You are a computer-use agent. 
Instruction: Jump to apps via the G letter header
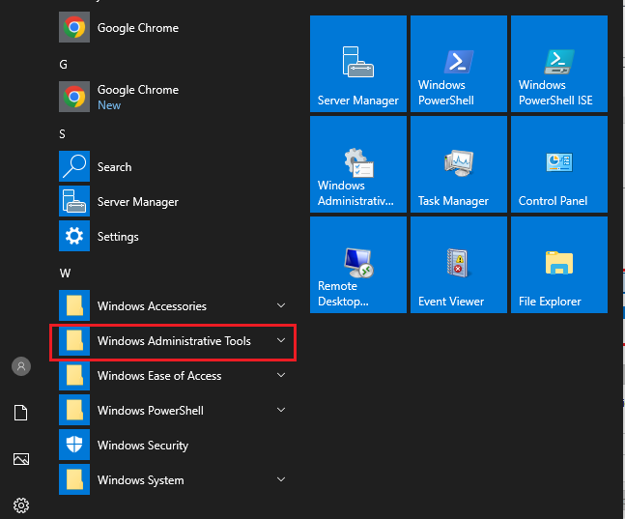click(x=63, y=65)
